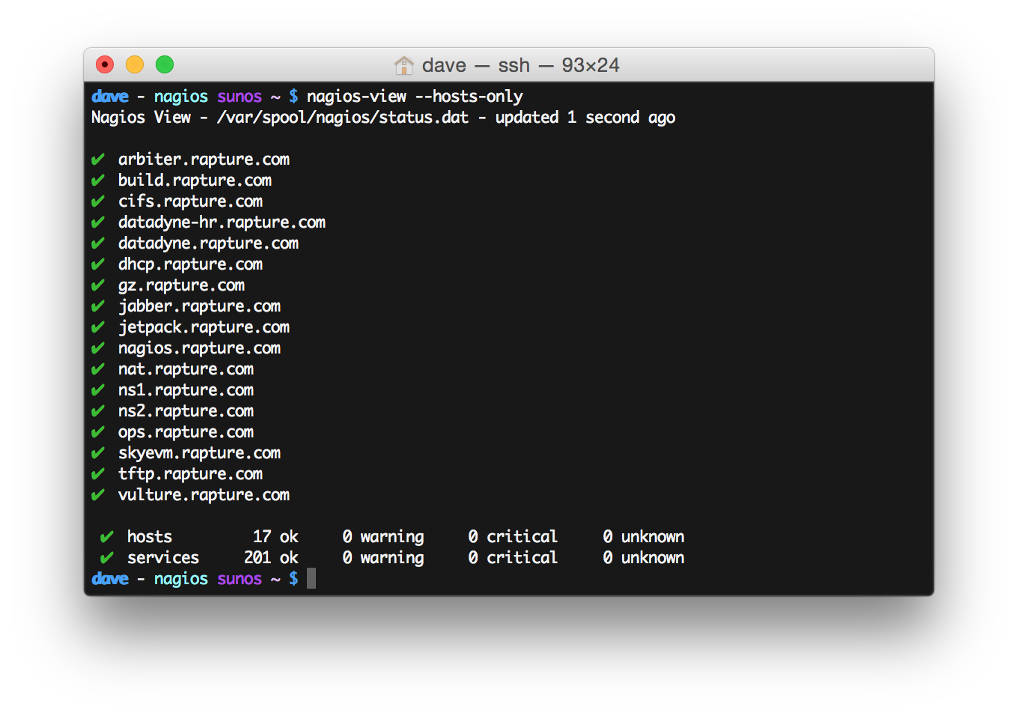
Task: Click the checkmark beside ns1.rapture.com
Action: (98, 390)
